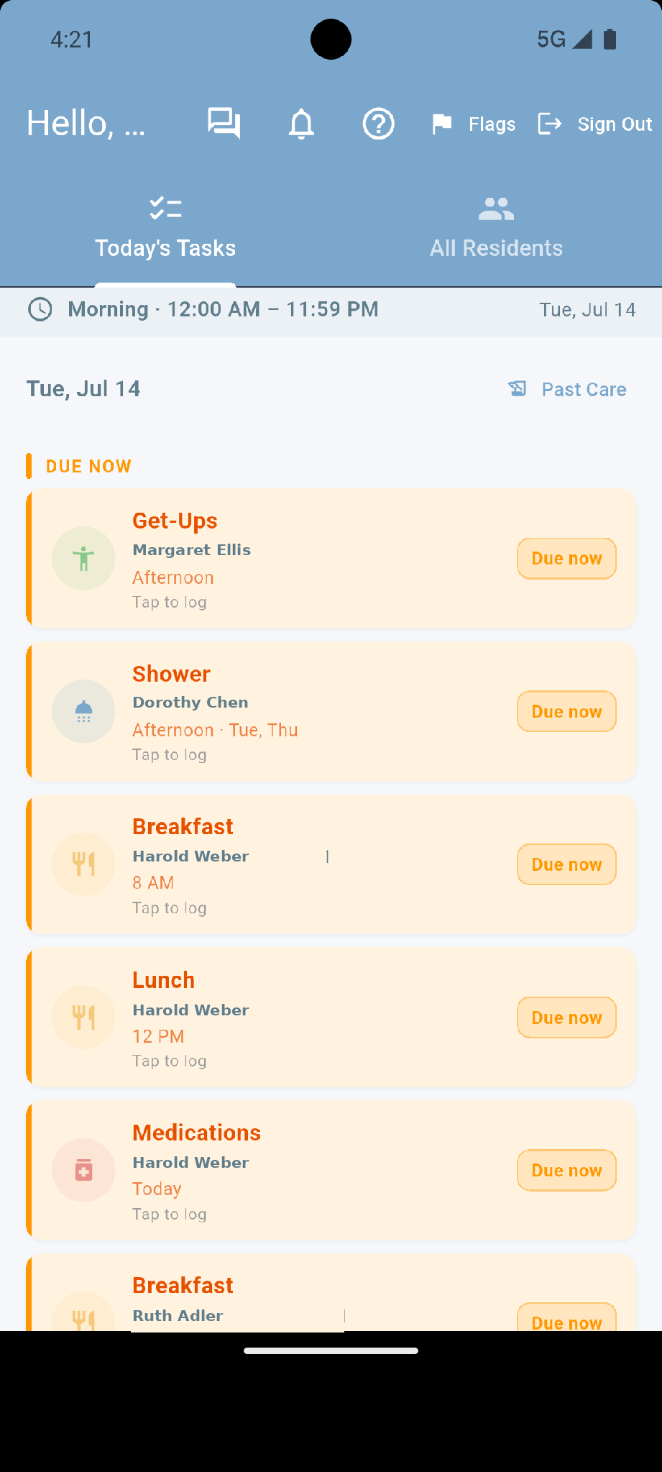Tap the Sign Out arrow icon

coord(550,124)
